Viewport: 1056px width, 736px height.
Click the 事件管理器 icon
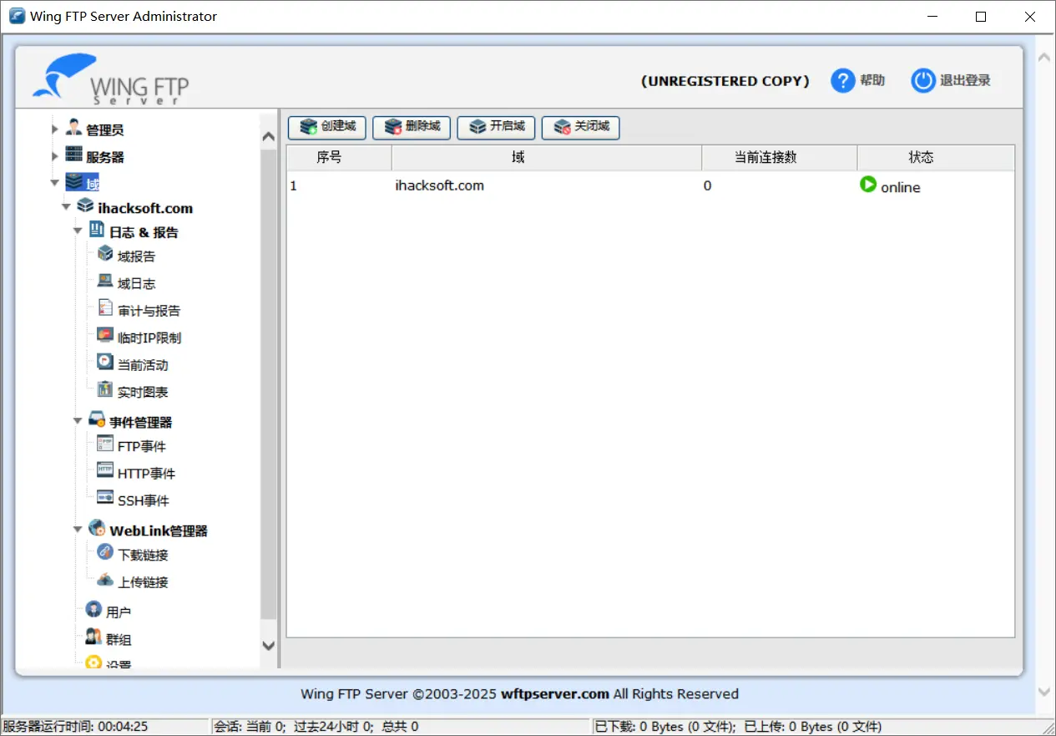click(x=97, y=420)
